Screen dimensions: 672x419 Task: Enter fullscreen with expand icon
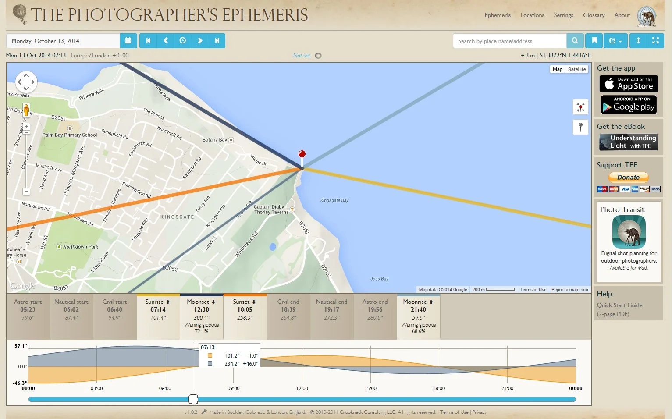(655, 41)
